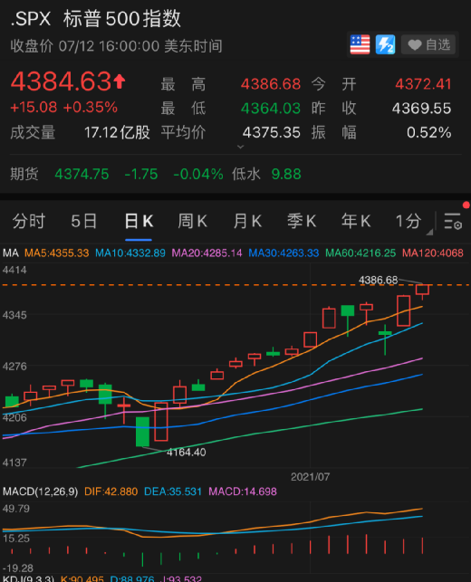Tap the blue lightning Level 2 icon

tap(385, 45)
